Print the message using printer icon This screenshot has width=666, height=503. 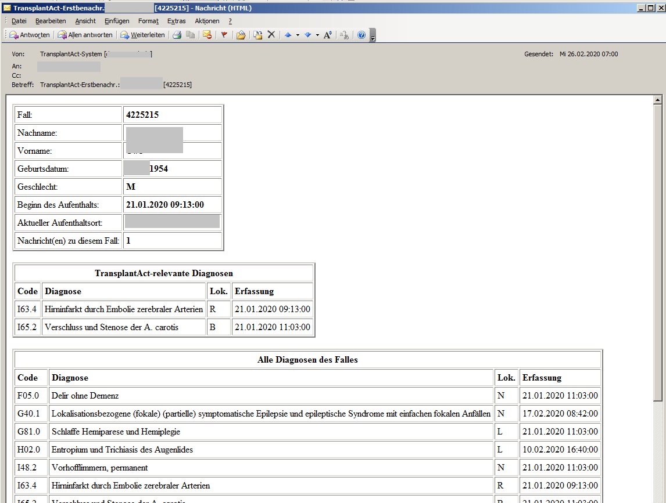(x=177, y=35)
